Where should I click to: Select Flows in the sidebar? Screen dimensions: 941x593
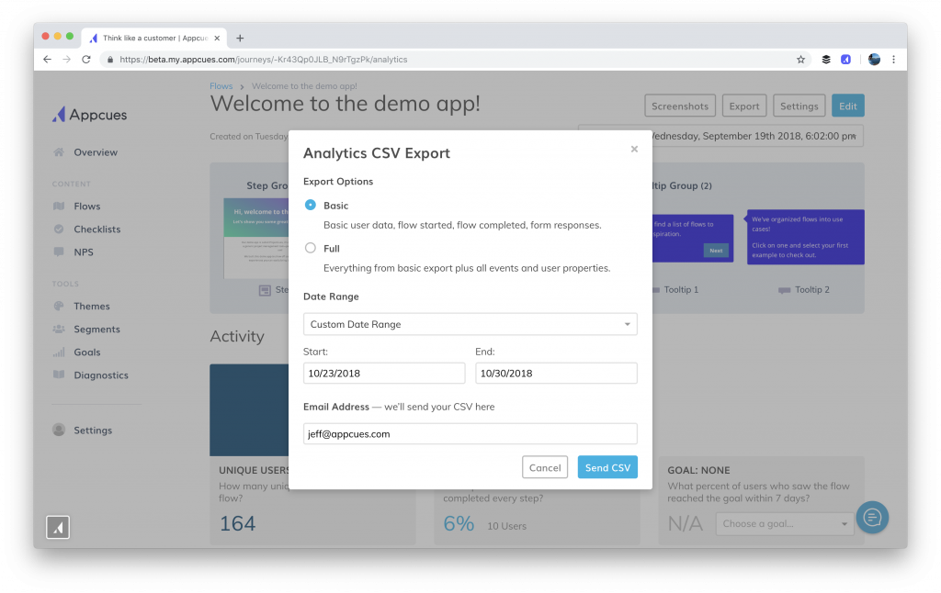89,206
